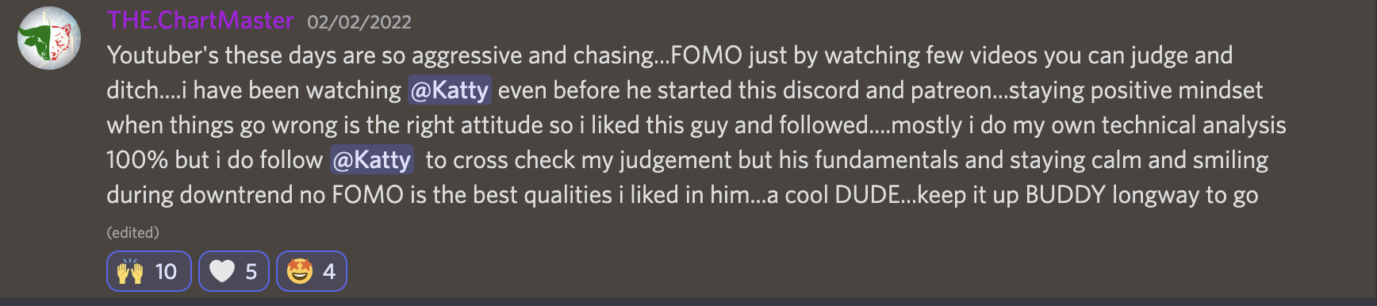Image resolution: width=1377 pixels, height=306 pixels.
Task: Click the word 'DUDE' in the last line
Action: [x=868, y=195]
